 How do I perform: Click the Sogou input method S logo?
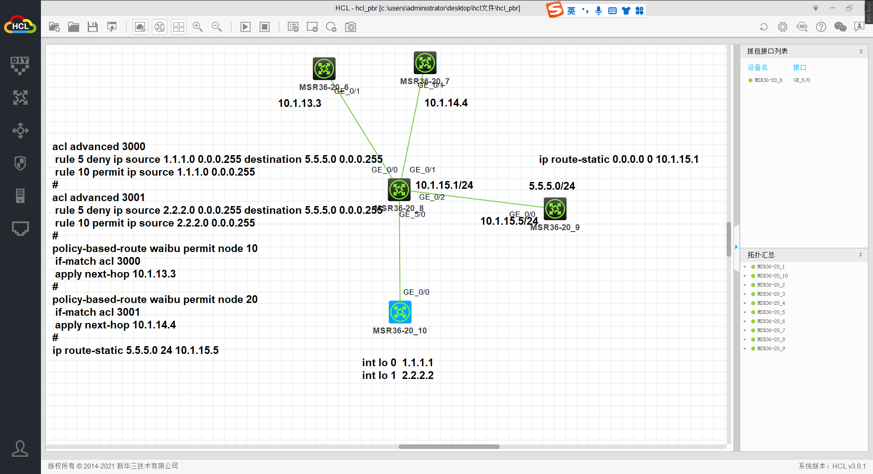coord(555,10)
